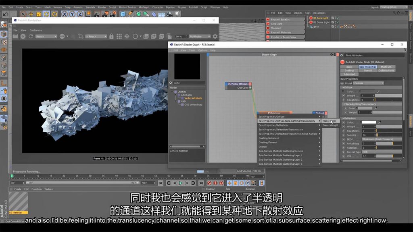This screenshot has height=232, width=413.
Task: Activate the Move tool in the main toolbar
Action: [x=31, y=14]
